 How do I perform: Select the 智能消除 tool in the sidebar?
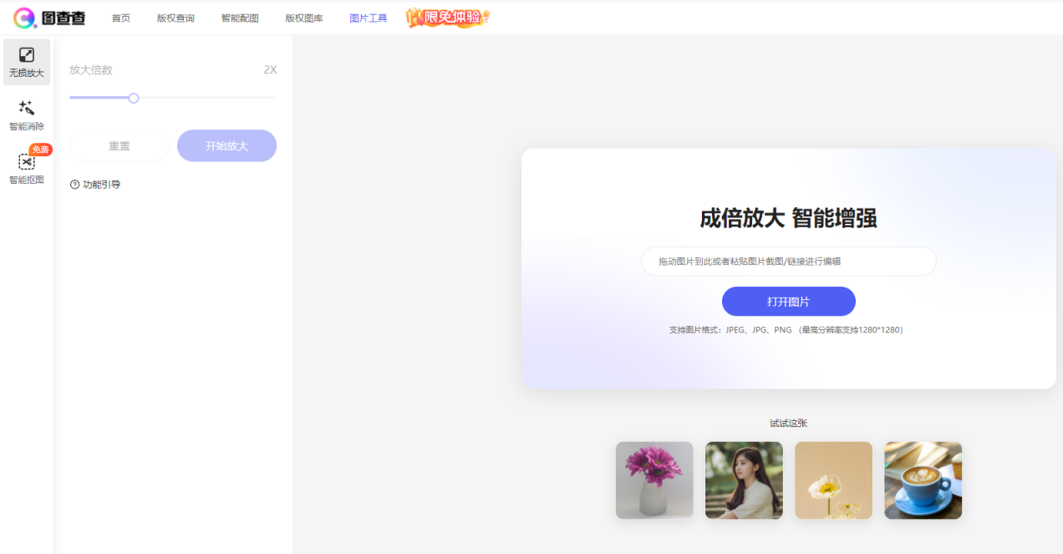click(x=26, y=114)
